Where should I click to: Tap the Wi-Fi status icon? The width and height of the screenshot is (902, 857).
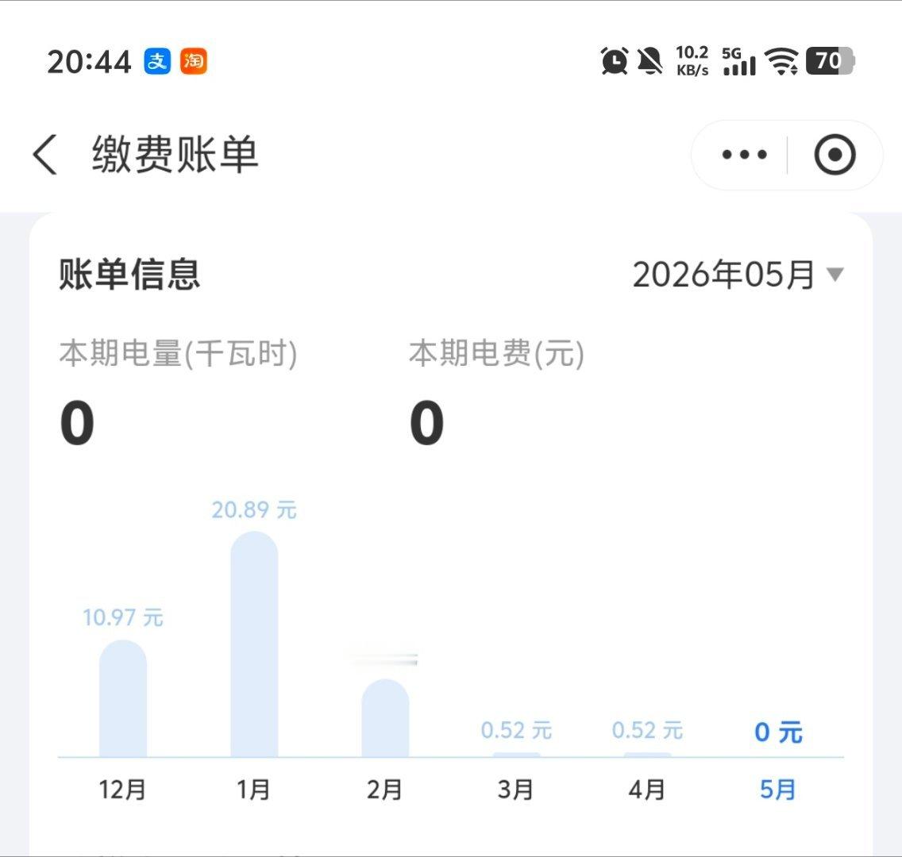click(x=782, y=61)
